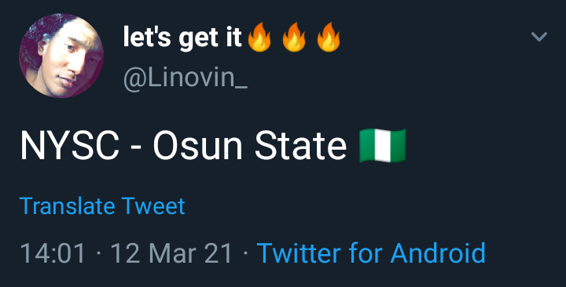Click the word "Translate" below the tweet
566x287 pixels.
[x=68, y=206]
